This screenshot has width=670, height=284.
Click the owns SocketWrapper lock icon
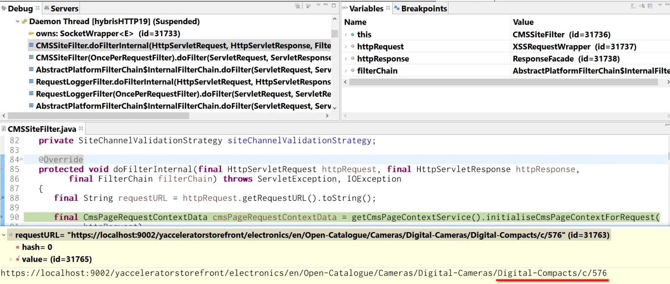[x=31, y=34]
